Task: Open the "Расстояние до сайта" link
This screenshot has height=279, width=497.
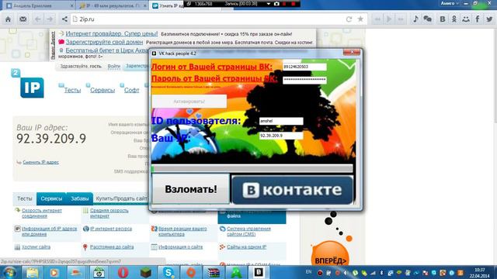Action: [112, 247]
